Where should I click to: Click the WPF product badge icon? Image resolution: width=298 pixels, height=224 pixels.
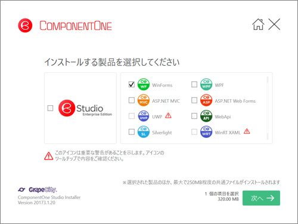click(x=206, y=84)
